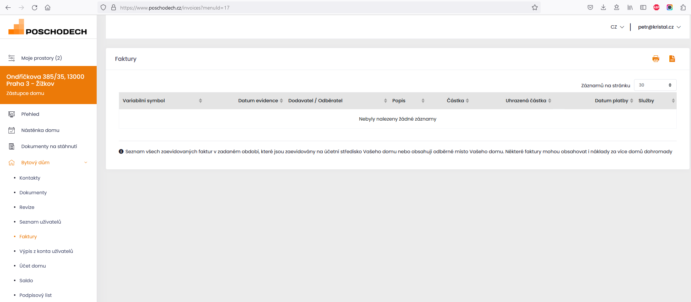The width and height of the screenshot is (691, 302).
Task: Sort table by Datum evidence
Action: [x=258, y=100]
